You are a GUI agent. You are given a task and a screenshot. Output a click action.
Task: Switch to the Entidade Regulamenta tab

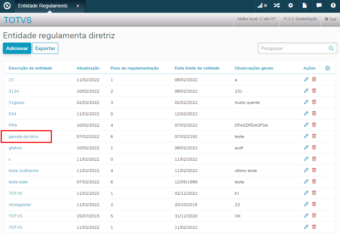click(x=43, y=6)
